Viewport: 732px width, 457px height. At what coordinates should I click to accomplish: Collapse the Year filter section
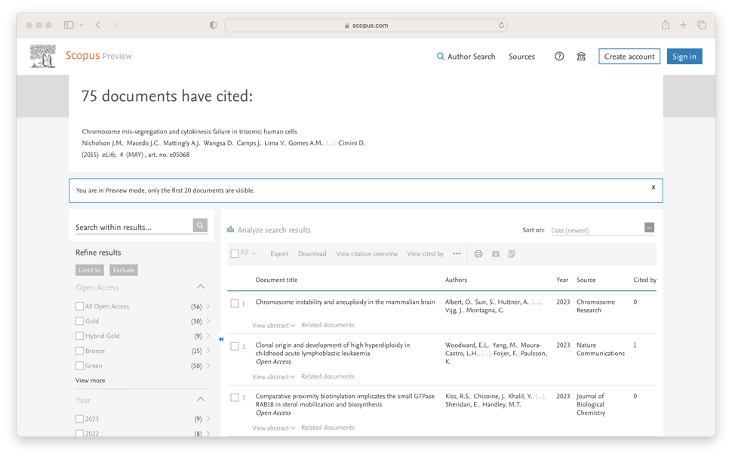click(x=201, y=399)
